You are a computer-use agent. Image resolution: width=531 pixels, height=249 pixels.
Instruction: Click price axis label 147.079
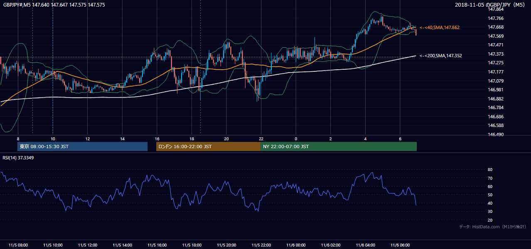coord(496,81)
